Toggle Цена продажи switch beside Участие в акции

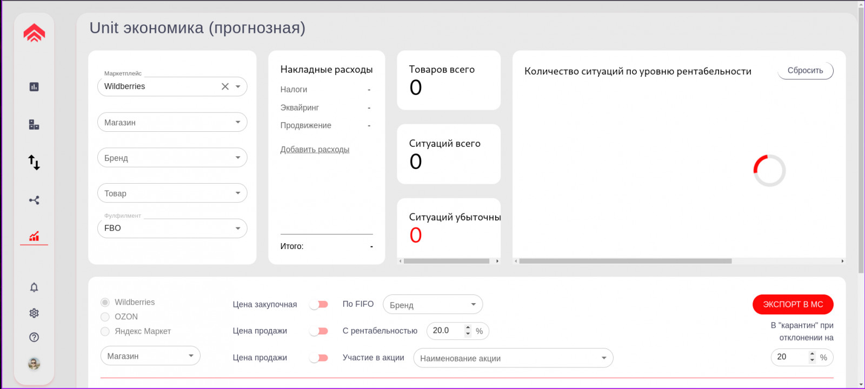tap(319, 358)
